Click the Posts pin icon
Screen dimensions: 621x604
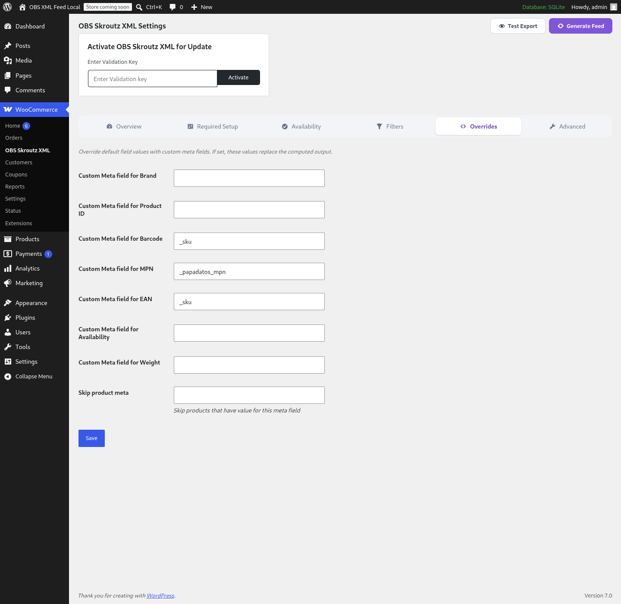point(8,46)
